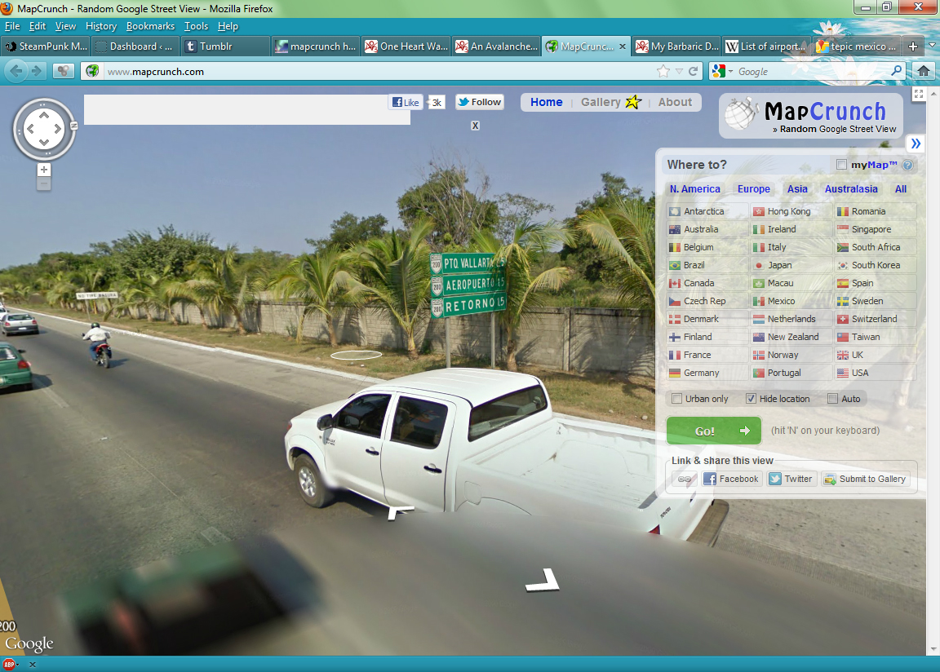Viewport: 940px width, 672px height.
Task: Click the myMap help question mark icon
Action: click(x=907, y=166)
